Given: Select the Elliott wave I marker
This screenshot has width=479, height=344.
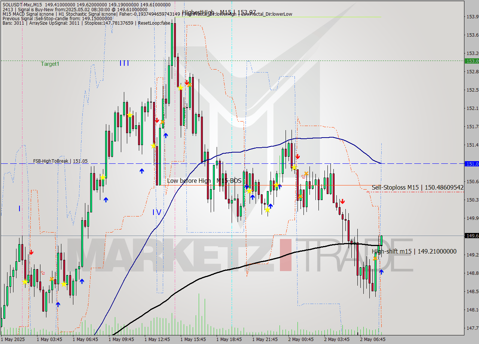Looking at the screenshot, I should [x=19, y=208].
